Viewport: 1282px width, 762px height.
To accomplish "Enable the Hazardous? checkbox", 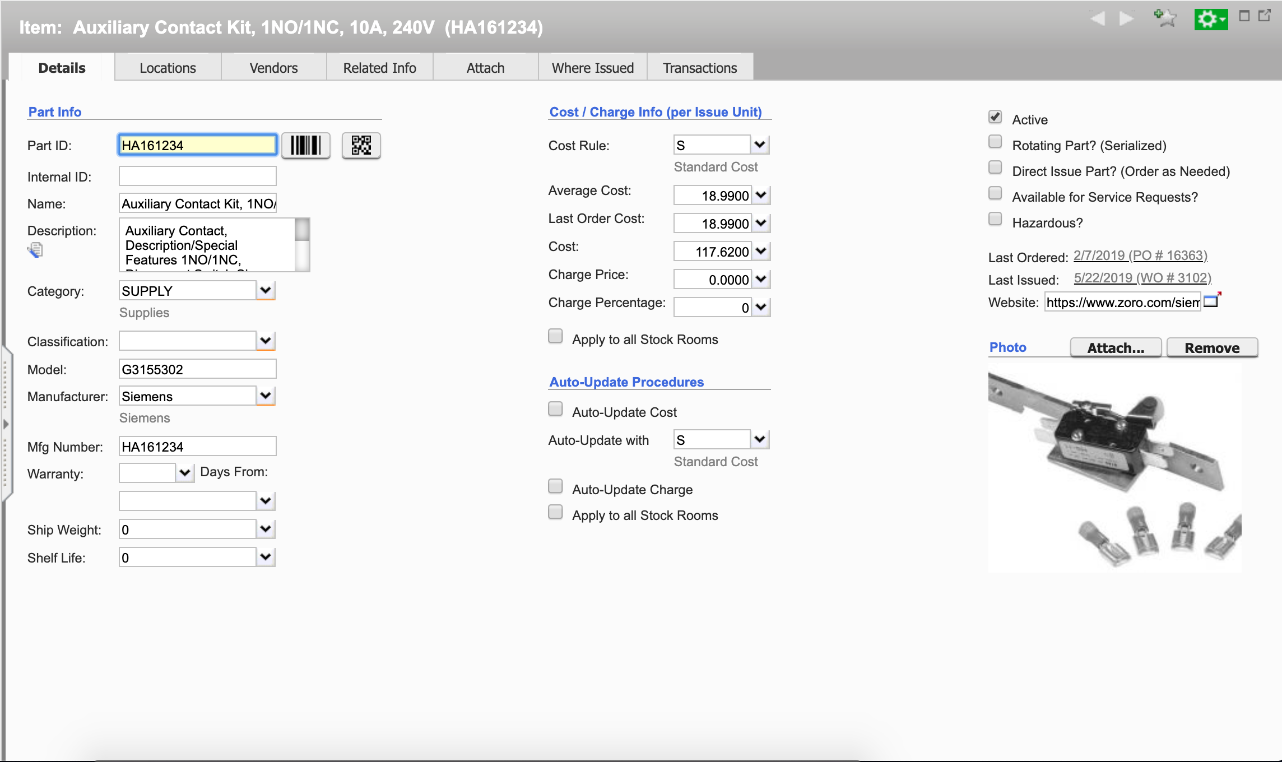I will pyautogui.click(x=995, y=219).
